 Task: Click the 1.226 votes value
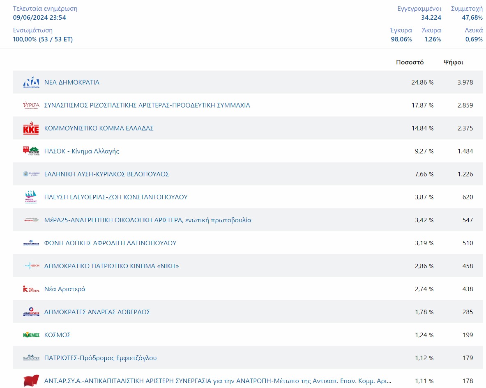(x=465, y=174)
